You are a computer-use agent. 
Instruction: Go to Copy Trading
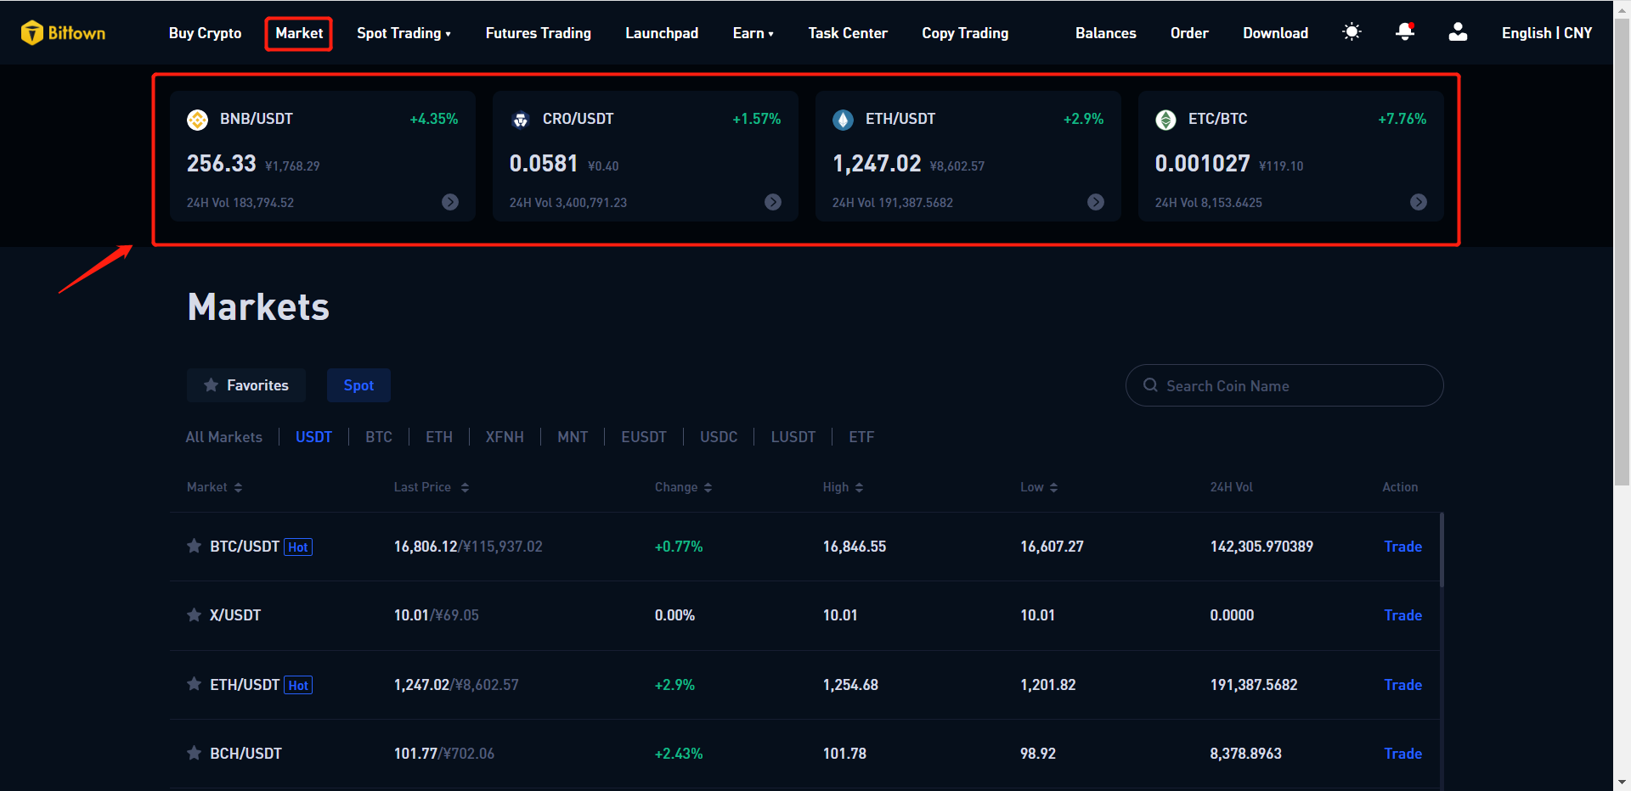[x=965, y=33]
